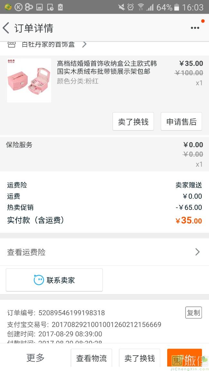Tap 卖了换钱 in the bottom bar

coord(140,358)
